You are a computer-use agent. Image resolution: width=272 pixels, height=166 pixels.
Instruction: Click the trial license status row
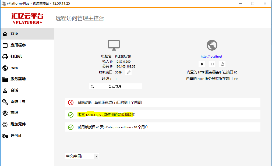[x=163, y=127]
